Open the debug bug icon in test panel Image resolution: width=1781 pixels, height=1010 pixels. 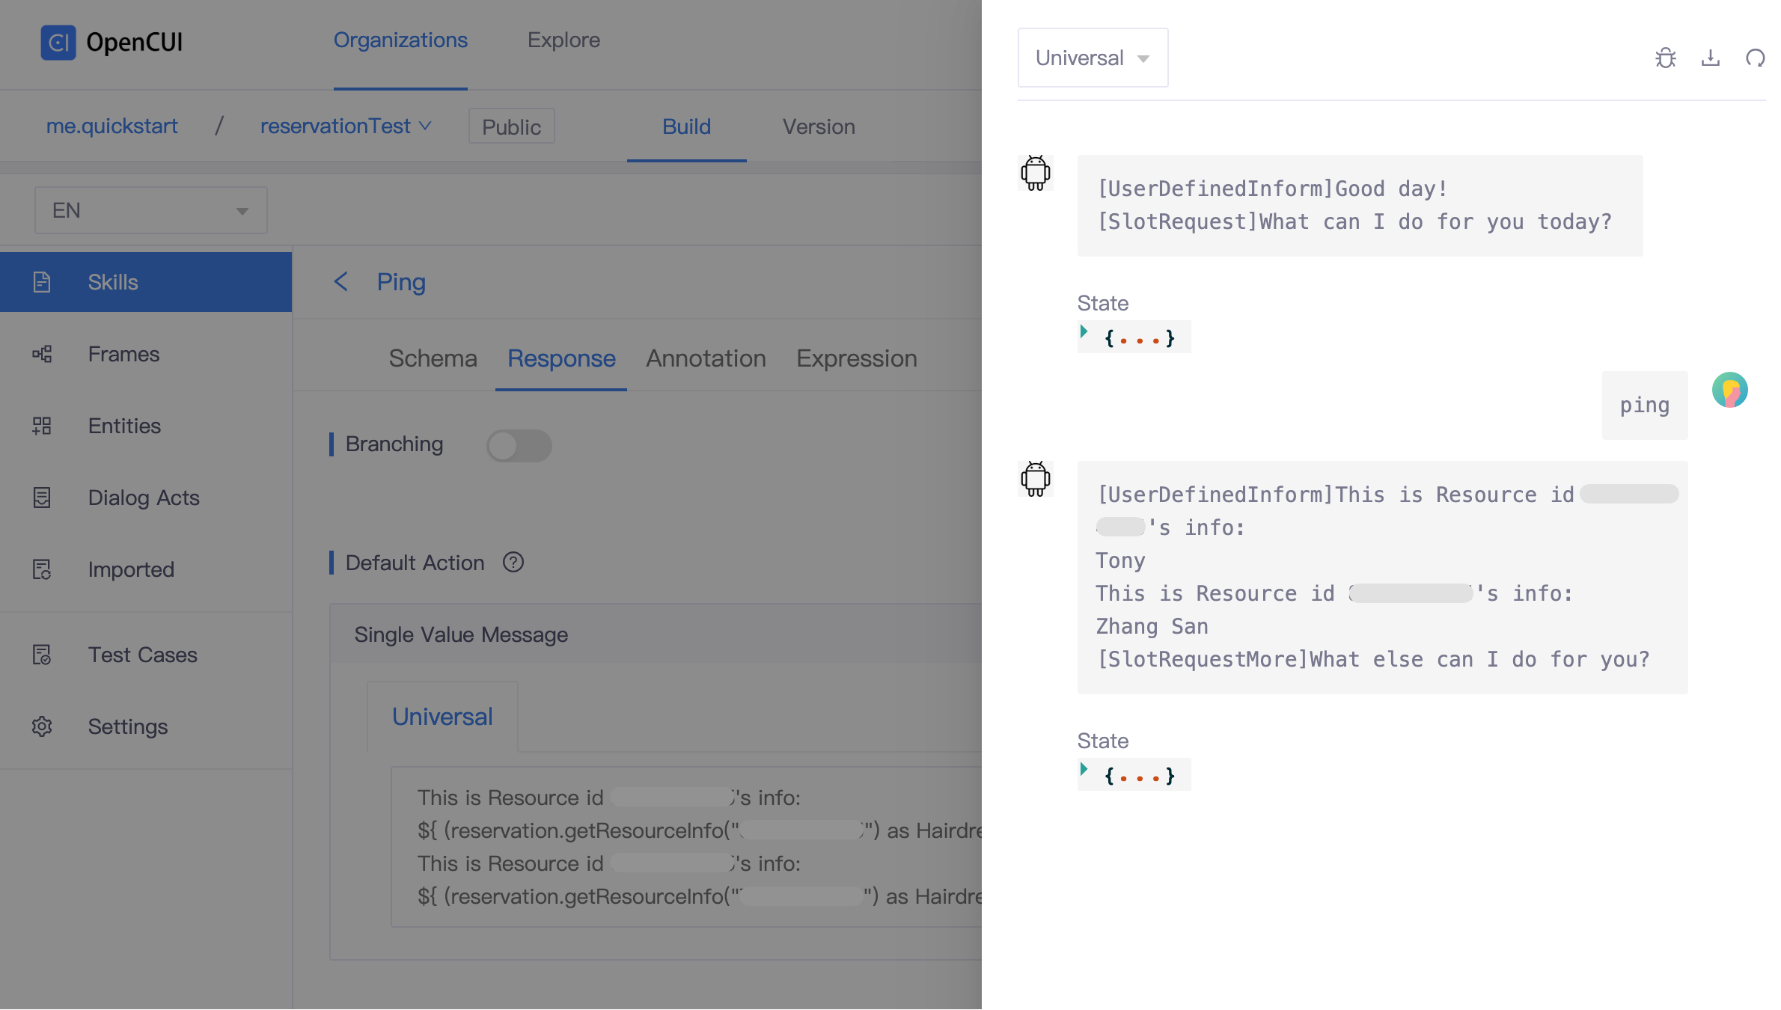(1667, 58)
